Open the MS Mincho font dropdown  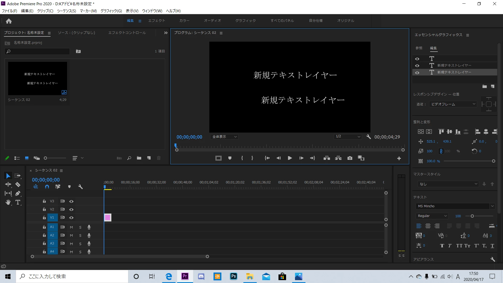click(455, 206)
